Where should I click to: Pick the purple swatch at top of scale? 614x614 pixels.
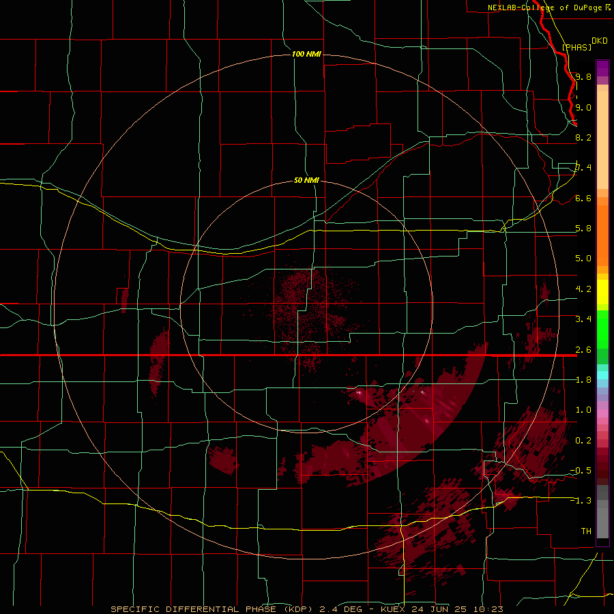[602, 68]
